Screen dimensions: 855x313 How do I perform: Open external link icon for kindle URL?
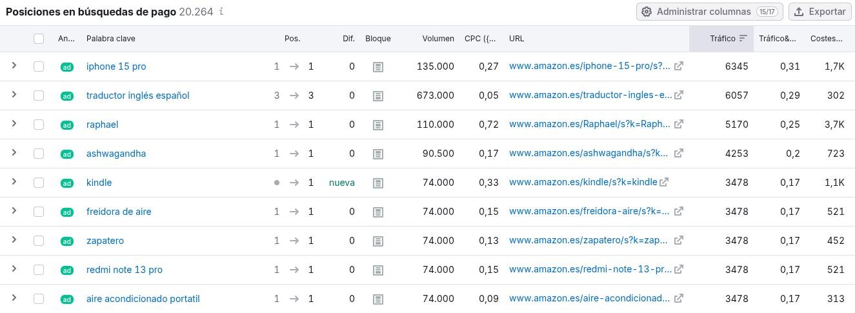click(x=664, y=183)
